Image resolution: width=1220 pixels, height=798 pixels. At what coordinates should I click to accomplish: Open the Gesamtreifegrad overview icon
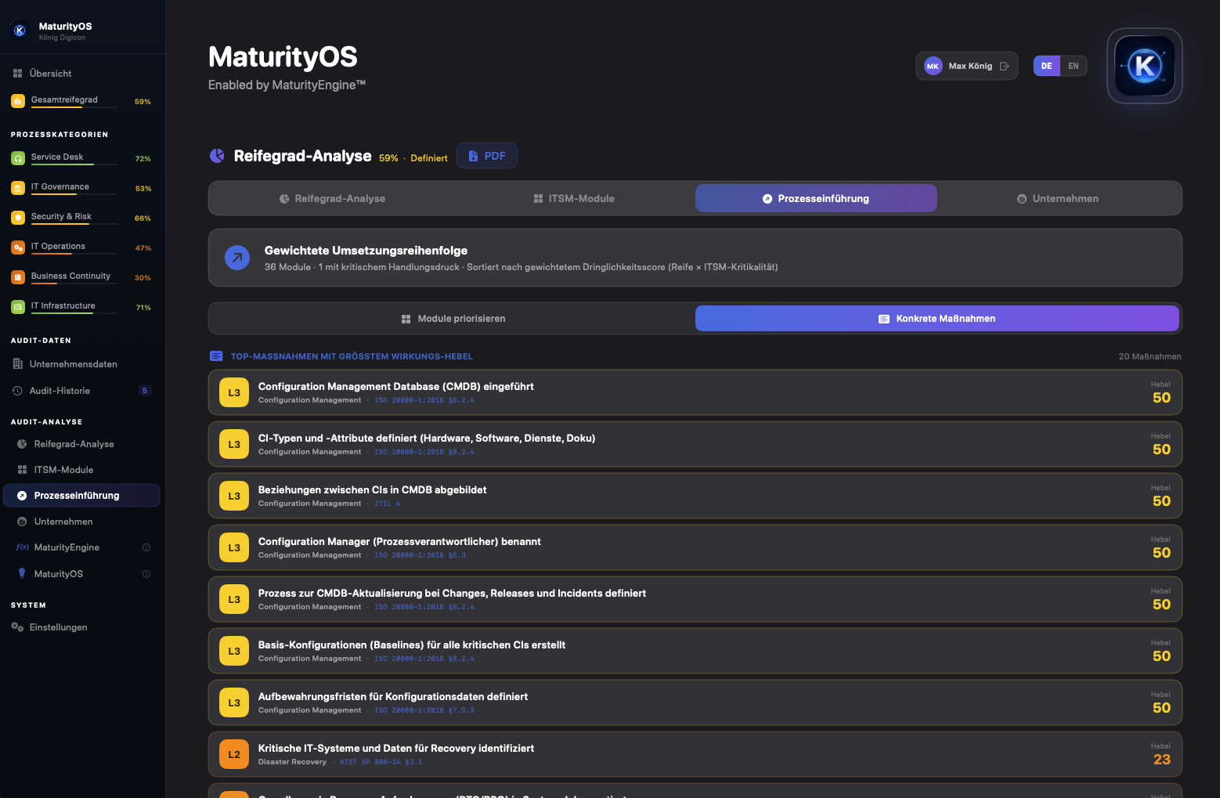click(x=18, y=101)
